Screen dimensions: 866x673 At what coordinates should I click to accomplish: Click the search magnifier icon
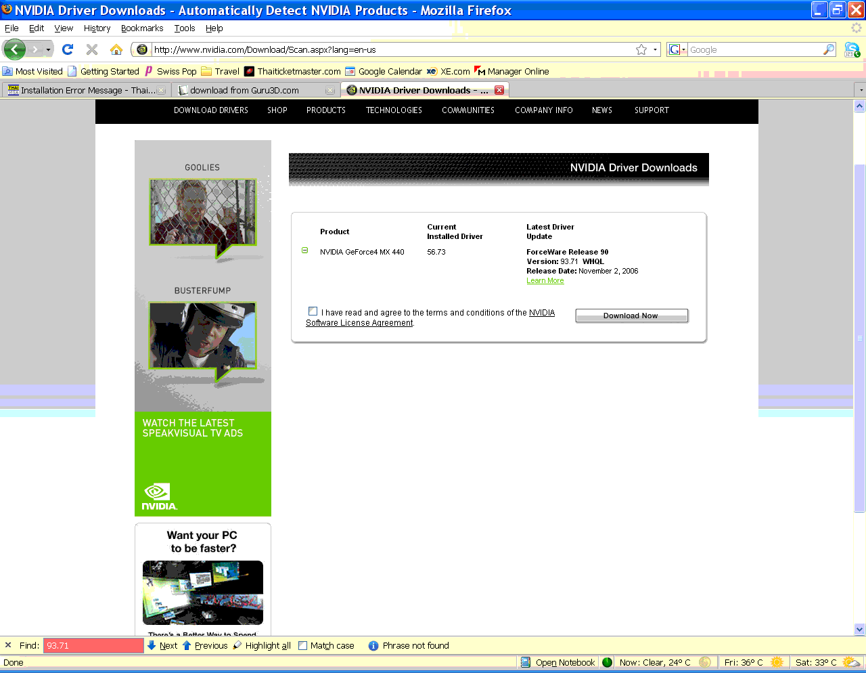[x=829, y=49]
